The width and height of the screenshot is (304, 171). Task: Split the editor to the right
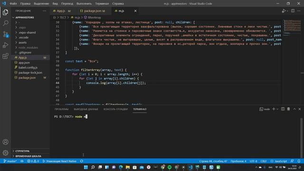293,11
